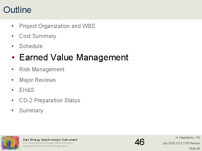Click the Slide 35 indicator
This screenshot has height=151, width=202.
pos(194,148)
